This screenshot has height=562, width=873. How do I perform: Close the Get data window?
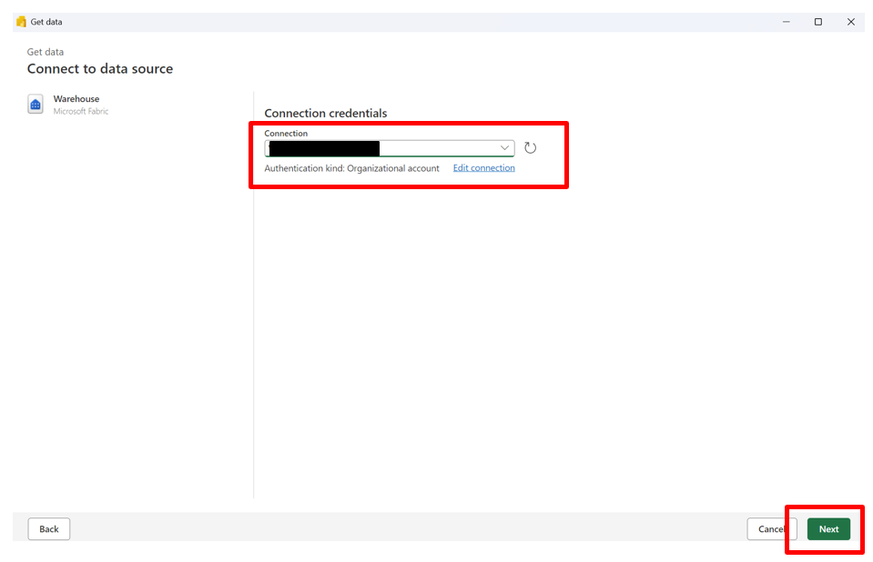pyautogui.click(x=851, y=22)
